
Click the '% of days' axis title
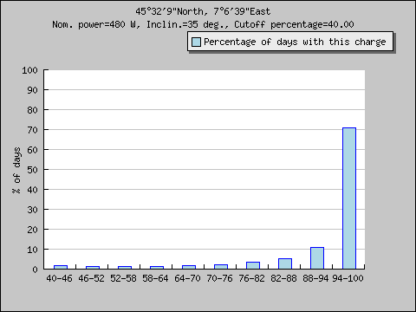pos(16,170)
